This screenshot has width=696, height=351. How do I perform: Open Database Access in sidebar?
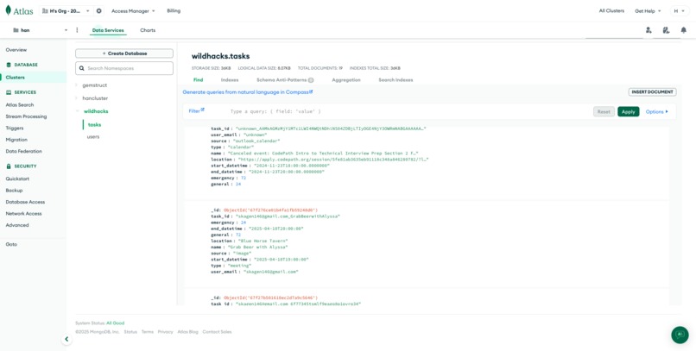(25, 202)
